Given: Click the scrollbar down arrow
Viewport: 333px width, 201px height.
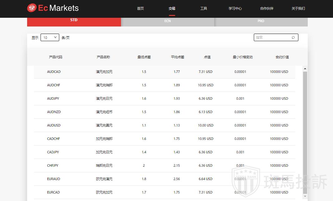Looking at the screenshot, I should pyautogui.click(x=305, y=196).
